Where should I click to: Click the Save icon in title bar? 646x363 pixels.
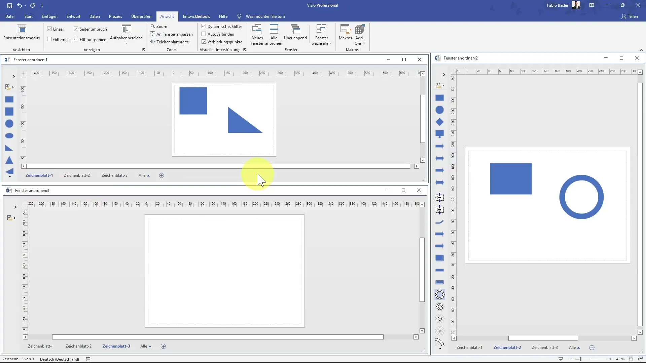[9, 5]
